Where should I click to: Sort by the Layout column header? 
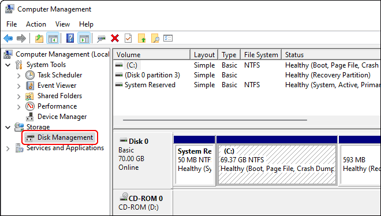(x=204, y=55)
